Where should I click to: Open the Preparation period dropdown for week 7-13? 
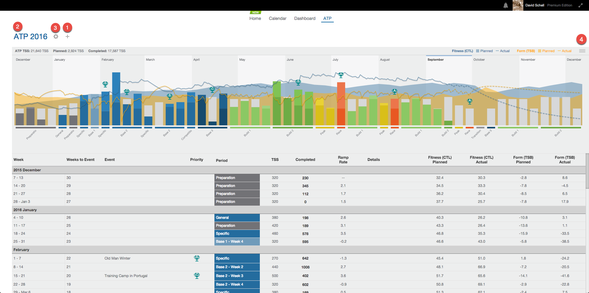(237, 178)
